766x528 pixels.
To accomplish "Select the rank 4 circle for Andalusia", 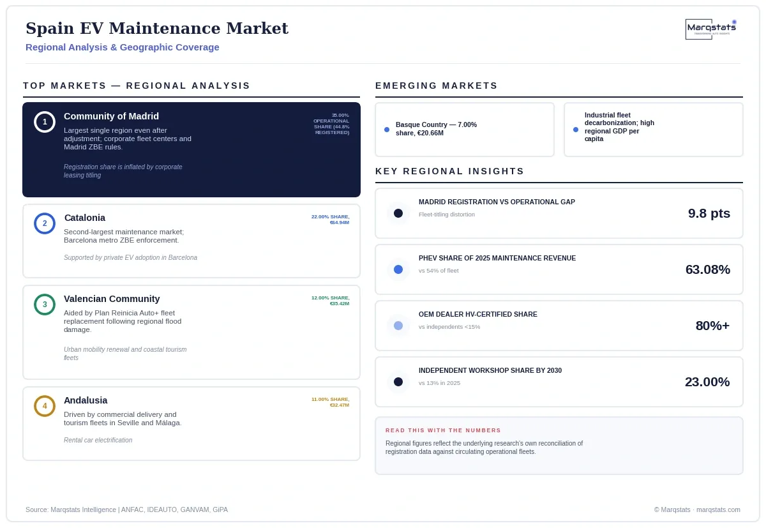I will click(x=45, y=406).
